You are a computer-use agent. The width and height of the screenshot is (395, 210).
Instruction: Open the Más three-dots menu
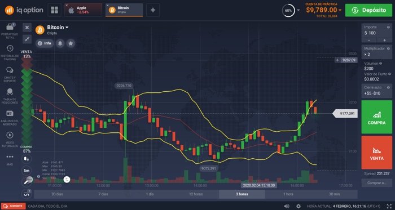coord(10,159)
